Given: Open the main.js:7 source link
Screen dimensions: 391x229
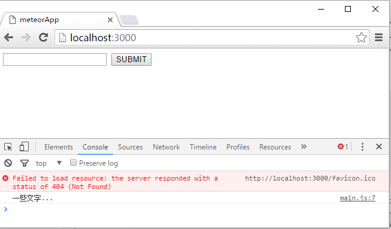Looking at the screenshot, I should coord(357,198).
